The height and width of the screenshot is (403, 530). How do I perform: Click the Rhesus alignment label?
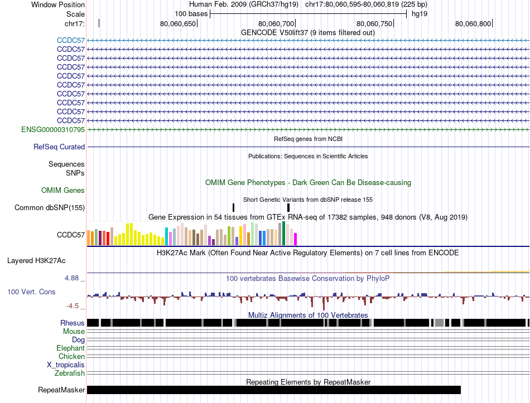coord(73,323)
